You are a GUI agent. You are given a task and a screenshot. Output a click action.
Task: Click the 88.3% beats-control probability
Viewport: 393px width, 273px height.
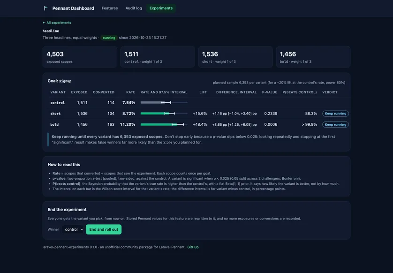click(311, 114)
